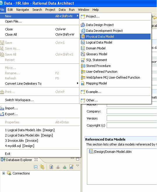Click the gray Disconnect icon
Viewport: 157px width, 192px height.
[x=58, y=167]
